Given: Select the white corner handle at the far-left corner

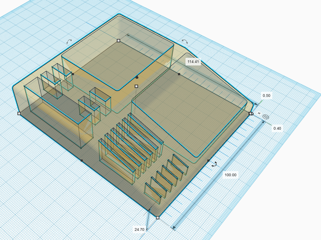Looking at the screenshot, I should [x=19, y=114].
